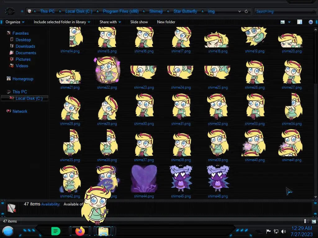Screen dimensions: 318x238
Task: Click the Homegroup icon in sidebar
Action: [9, 78]
